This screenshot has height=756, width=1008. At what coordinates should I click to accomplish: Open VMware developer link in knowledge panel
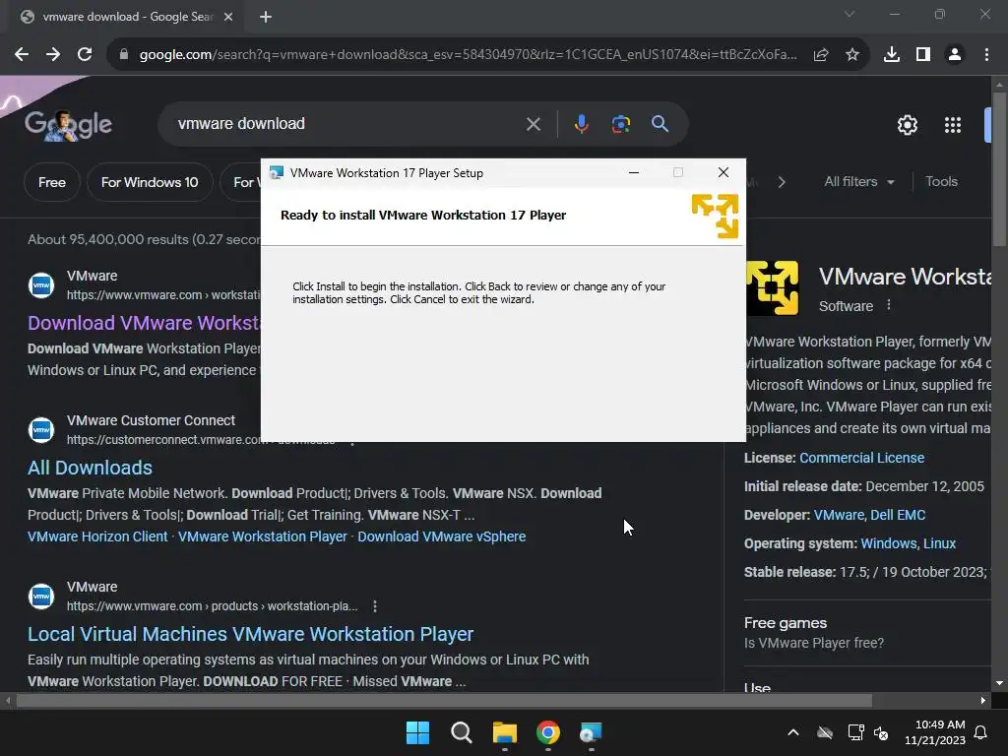(839, 515)
